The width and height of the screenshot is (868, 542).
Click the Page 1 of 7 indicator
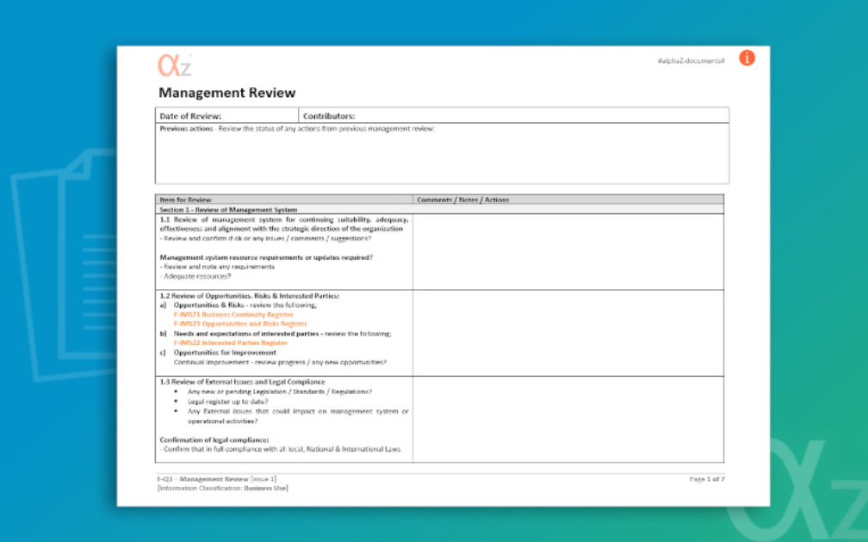tap(707, 479)
